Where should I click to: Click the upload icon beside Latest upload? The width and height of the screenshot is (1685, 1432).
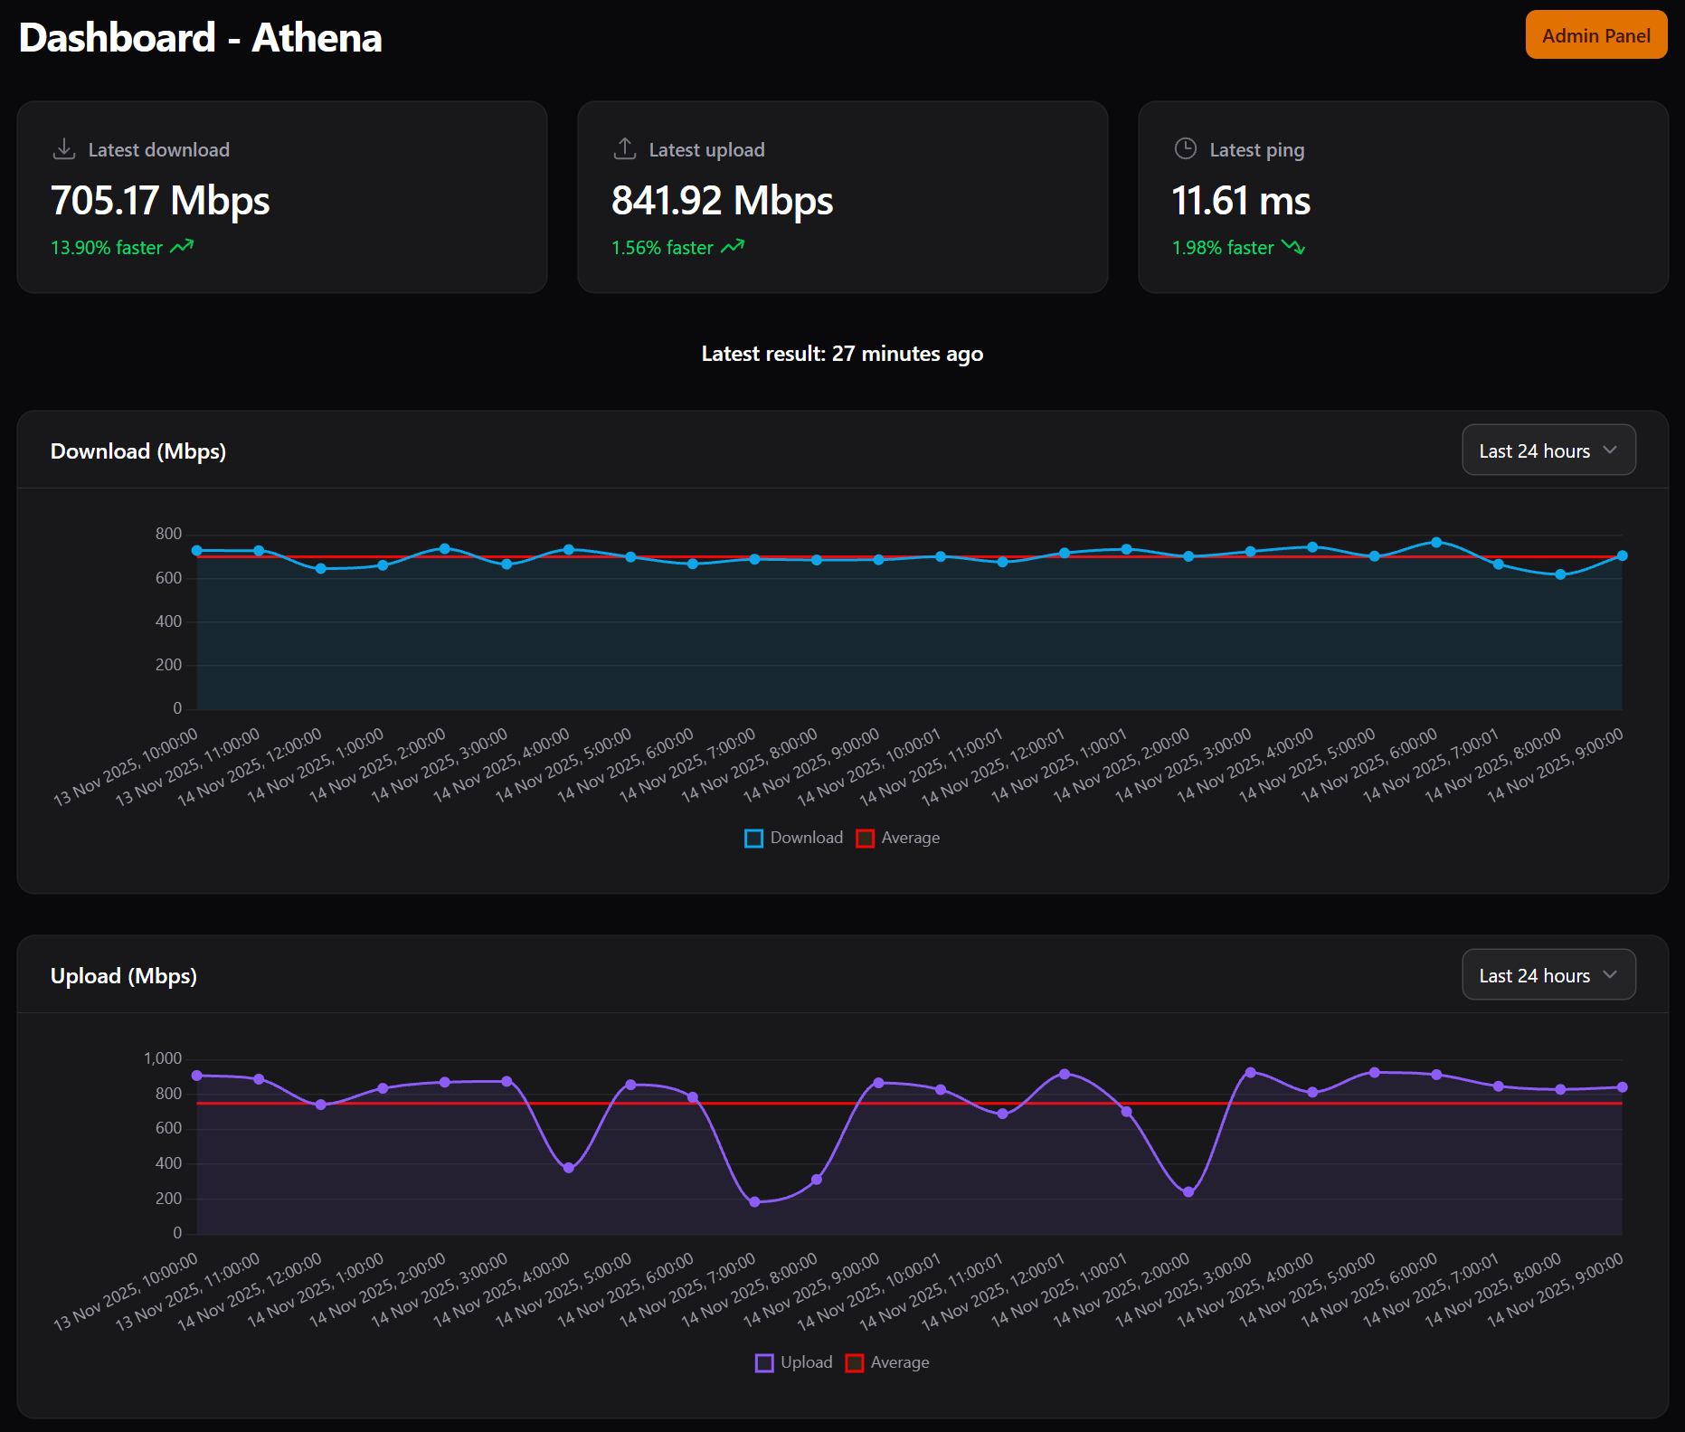pyautogui.click(x=624, y=148)
